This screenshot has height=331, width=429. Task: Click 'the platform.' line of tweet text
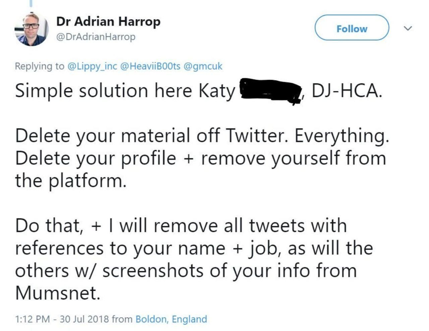coord(71,181)
